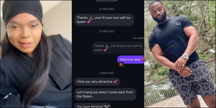This screenshot has width=216, height=108.
Task: Click the hearts emoji in the quoted reply
Action: [x=105, y=50]
